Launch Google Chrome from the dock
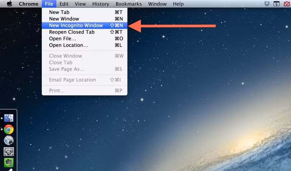291x171 pixels. pos(9,129)
